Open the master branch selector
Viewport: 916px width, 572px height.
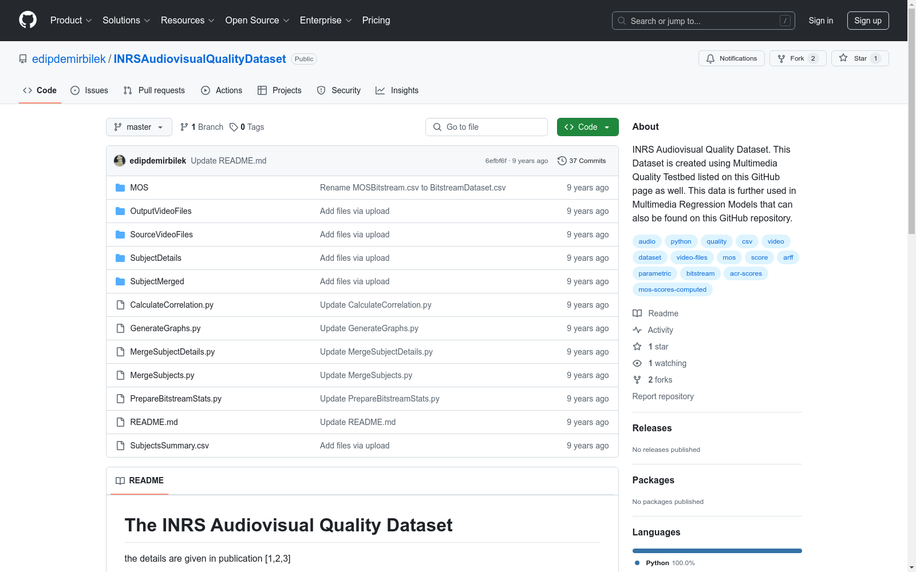139,127
